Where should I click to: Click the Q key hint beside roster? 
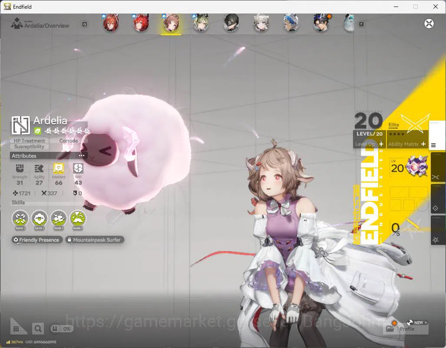85,24
